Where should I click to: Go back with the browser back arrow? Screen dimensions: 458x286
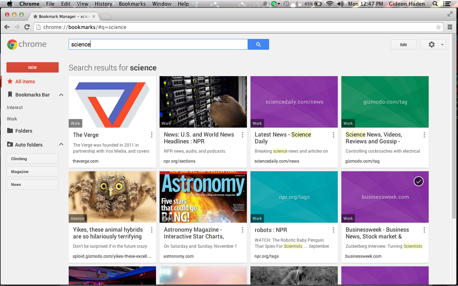7,27
